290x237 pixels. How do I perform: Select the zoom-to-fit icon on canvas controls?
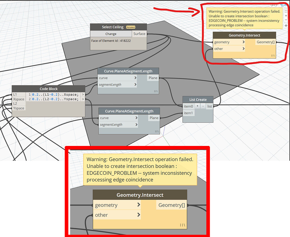pyautogui.click(x=286, y=11)
